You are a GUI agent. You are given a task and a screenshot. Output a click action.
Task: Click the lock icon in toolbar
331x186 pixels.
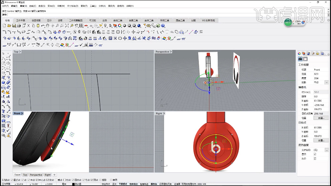[x=110, y=25]
